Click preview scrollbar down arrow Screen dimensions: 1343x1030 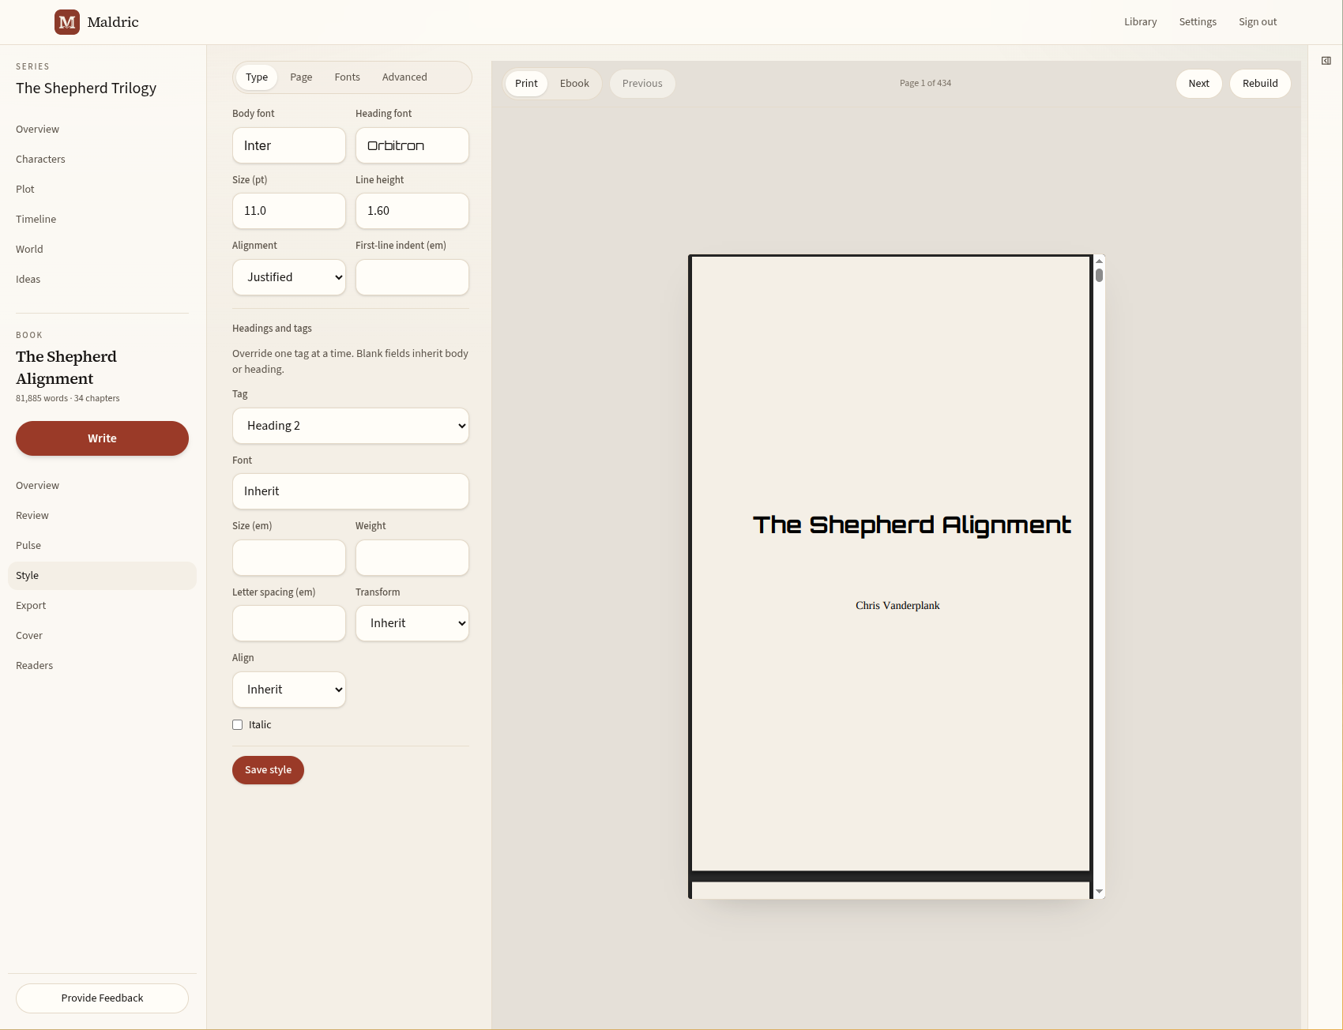point(1099,892)
